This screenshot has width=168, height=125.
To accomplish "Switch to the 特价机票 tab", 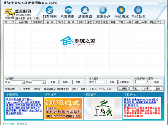I will (x=20, y=18).
